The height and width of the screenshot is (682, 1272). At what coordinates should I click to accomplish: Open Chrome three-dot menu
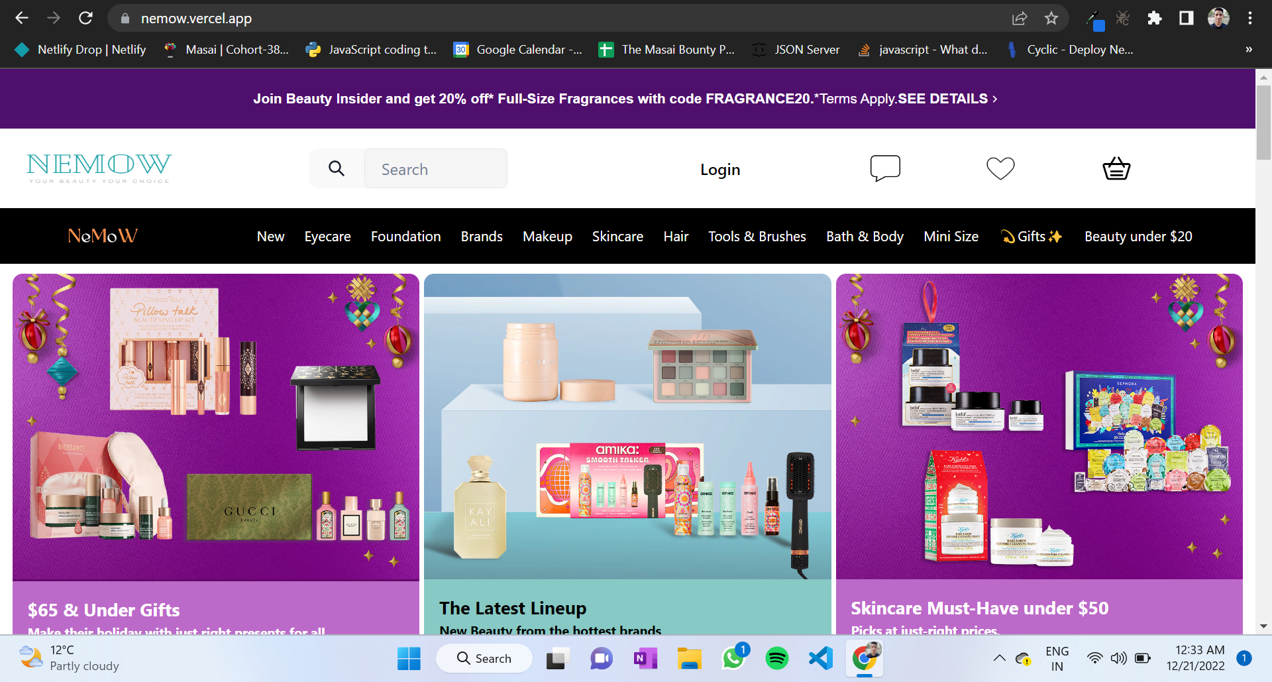click(x=1250, y=18)
